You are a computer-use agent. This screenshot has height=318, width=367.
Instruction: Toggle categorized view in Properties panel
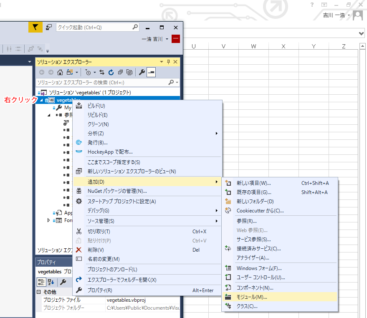[41, 282]
